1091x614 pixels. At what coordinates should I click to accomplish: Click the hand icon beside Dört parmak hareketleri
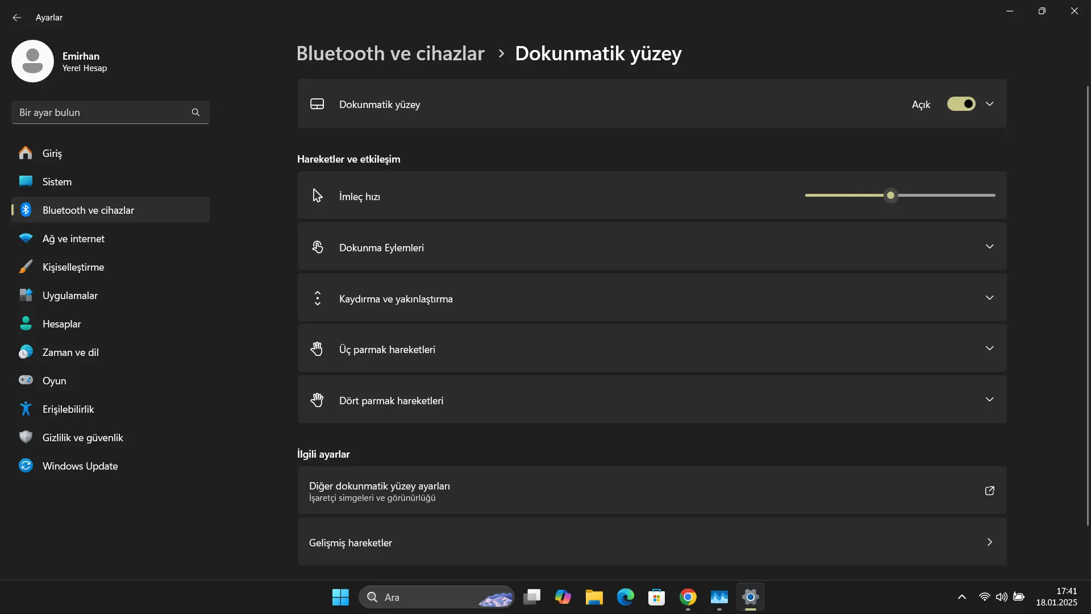[x=317, y=400]
